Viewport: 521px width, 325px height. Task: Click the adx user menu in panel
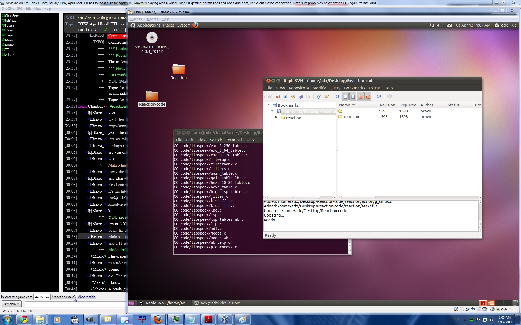(504, 25)
